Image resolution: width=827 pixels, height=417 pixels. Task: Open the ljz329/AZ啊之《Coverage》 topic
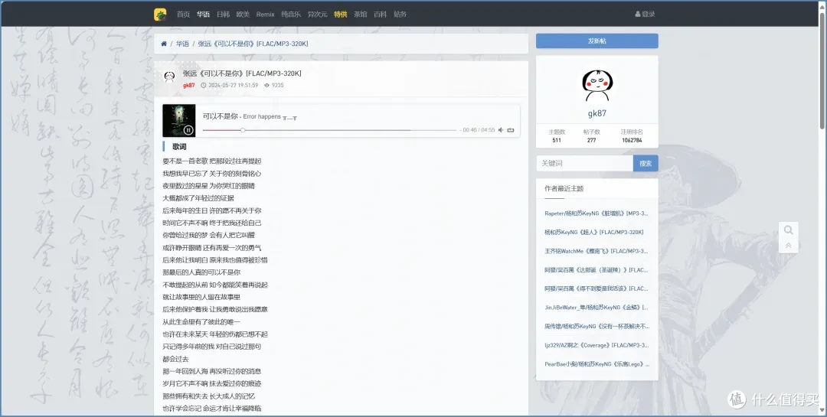(x=597, y=345)
